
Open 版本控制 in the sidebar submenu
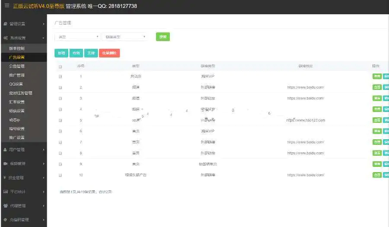point(16,48)
